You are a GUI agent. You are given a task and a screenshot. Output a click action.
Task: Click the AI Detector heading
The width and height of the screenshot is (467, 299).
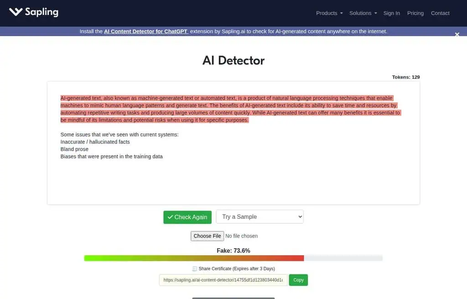233,61
